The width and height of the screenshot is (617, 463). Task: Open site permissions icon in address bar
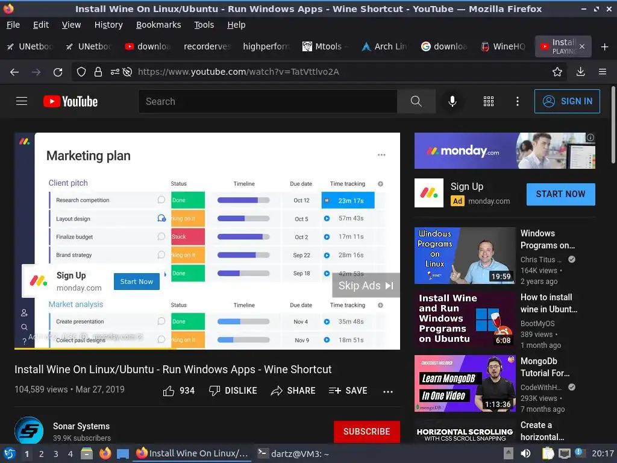(115, 72)
